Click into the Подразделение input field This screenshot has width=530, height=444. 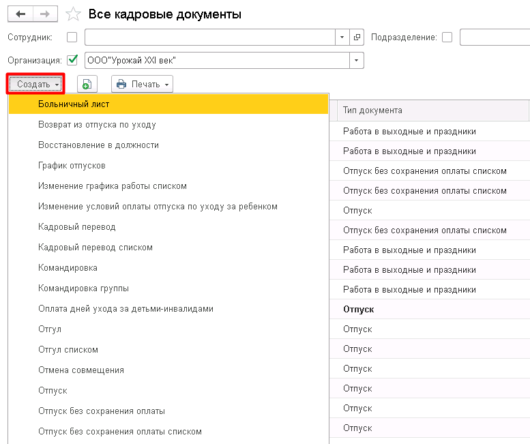[x=495, y=37]
